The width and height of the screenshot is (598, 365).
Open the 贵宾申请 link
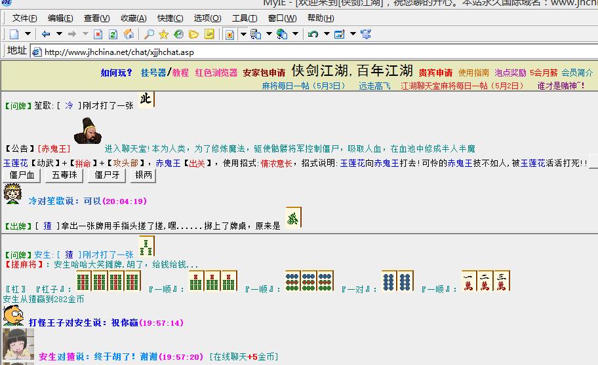435,73
